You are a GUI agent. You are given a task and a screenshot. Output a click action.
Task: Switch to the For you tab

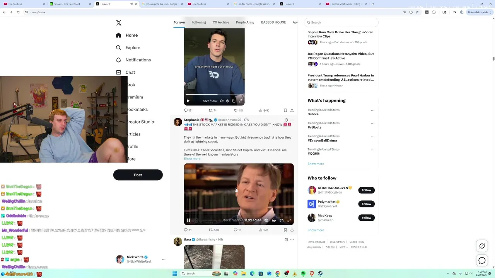tap(179, 22)
